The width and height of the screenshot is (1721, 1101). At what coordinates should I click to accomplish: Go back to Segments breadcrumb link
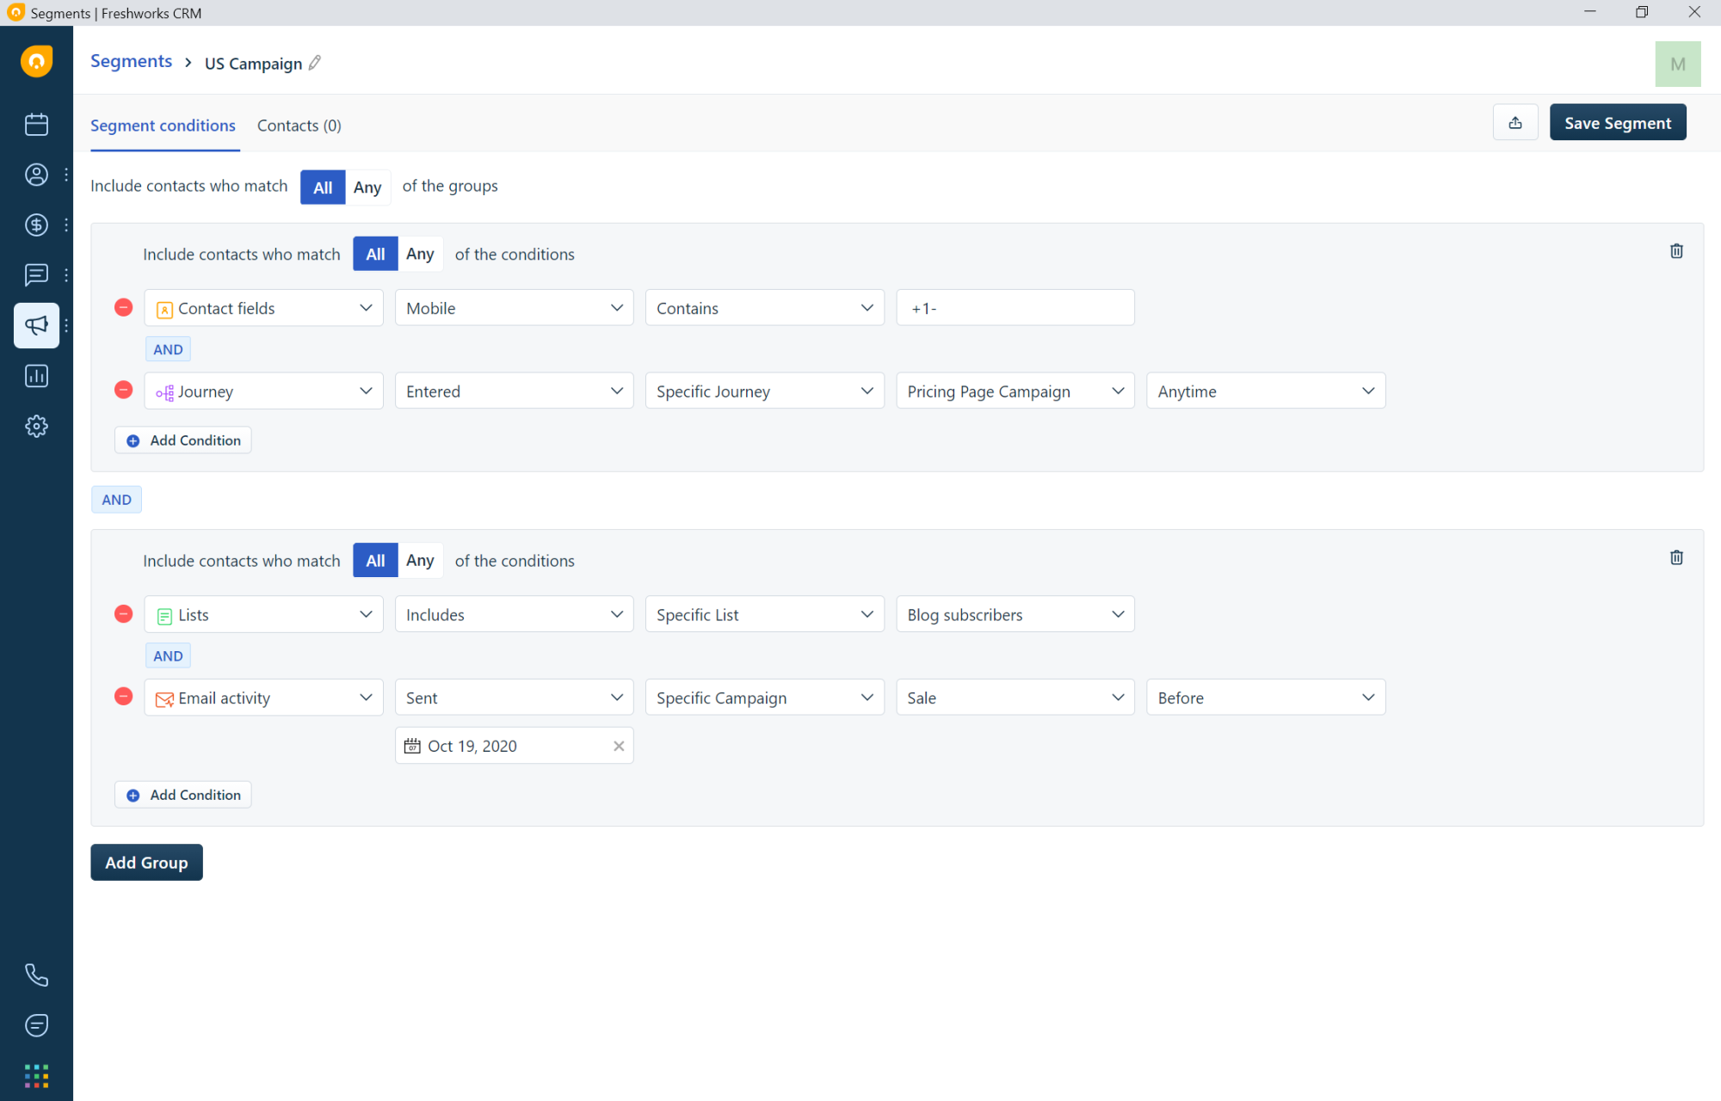pyautogui.click(x=131, y=62)
